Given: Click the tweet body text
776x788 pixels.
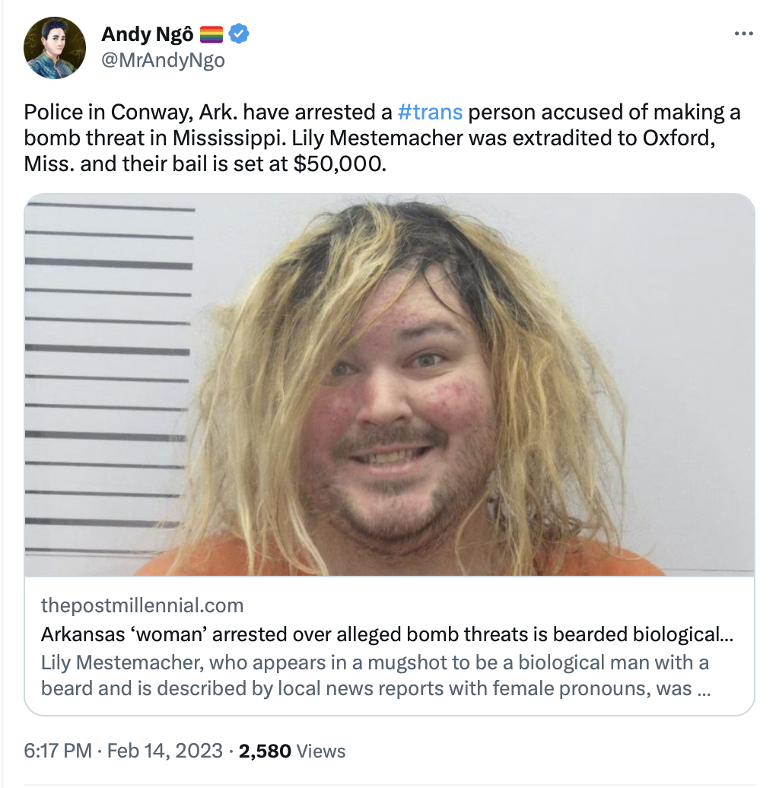Looking at the screenshot, I should [382, 138].
